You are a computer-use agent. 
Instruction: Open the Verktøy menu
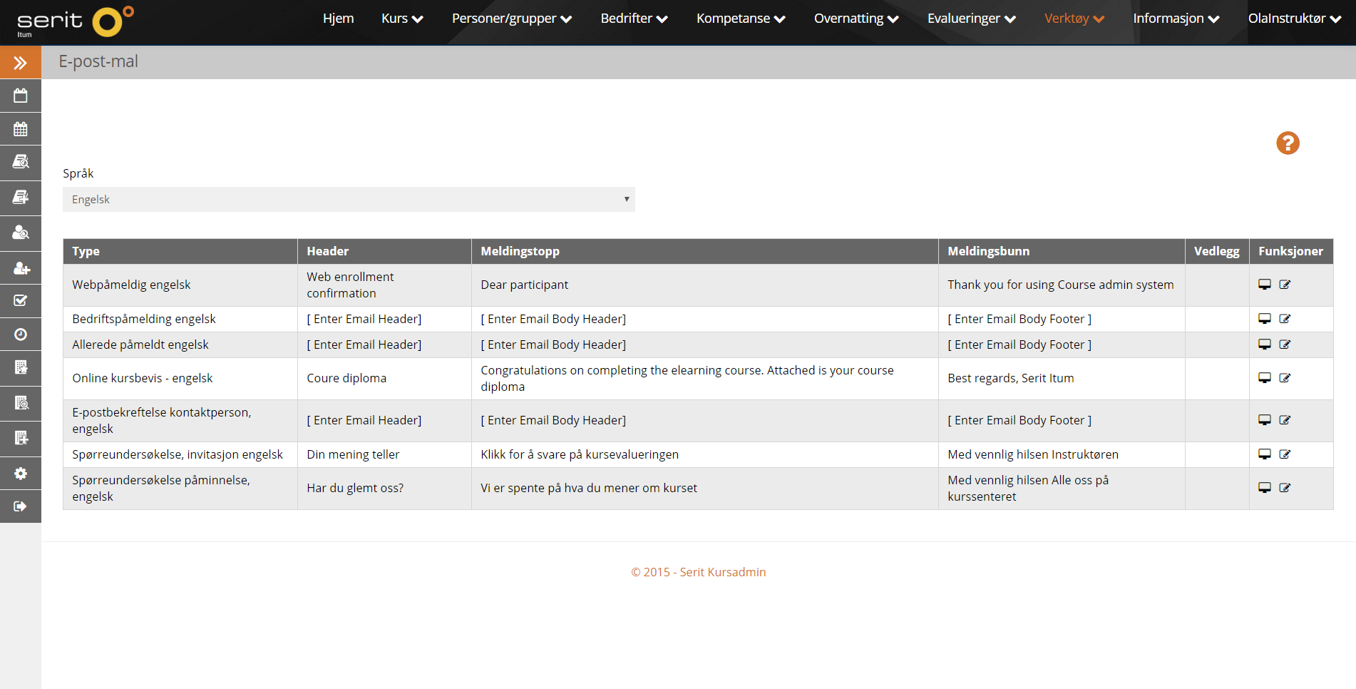(x=1074, y=19)
